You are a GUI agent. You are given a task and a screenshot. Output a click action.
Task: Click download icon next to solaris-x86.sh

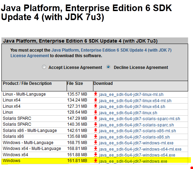[96, 136]
